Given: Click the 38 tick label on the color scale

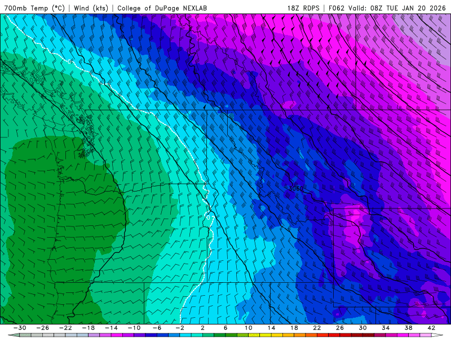Looking at the screenshot, I should pyautogui.click(x=408, y=328).
